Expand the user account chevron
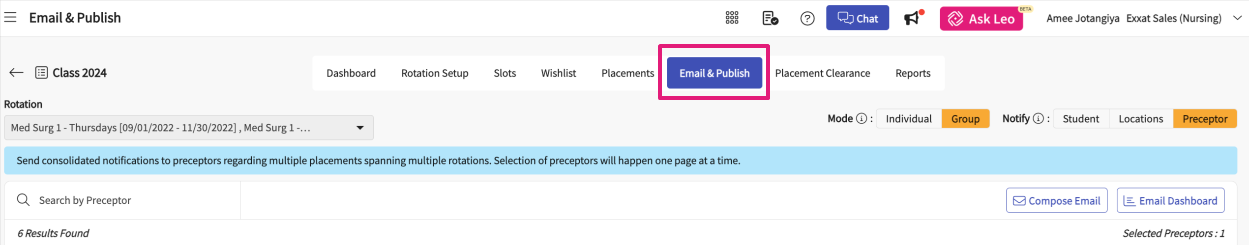The image size is (1249, 245). coord(1237,18)
